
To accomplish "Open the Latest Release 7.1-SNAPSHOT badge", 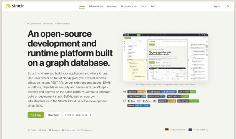I will 162,92.
